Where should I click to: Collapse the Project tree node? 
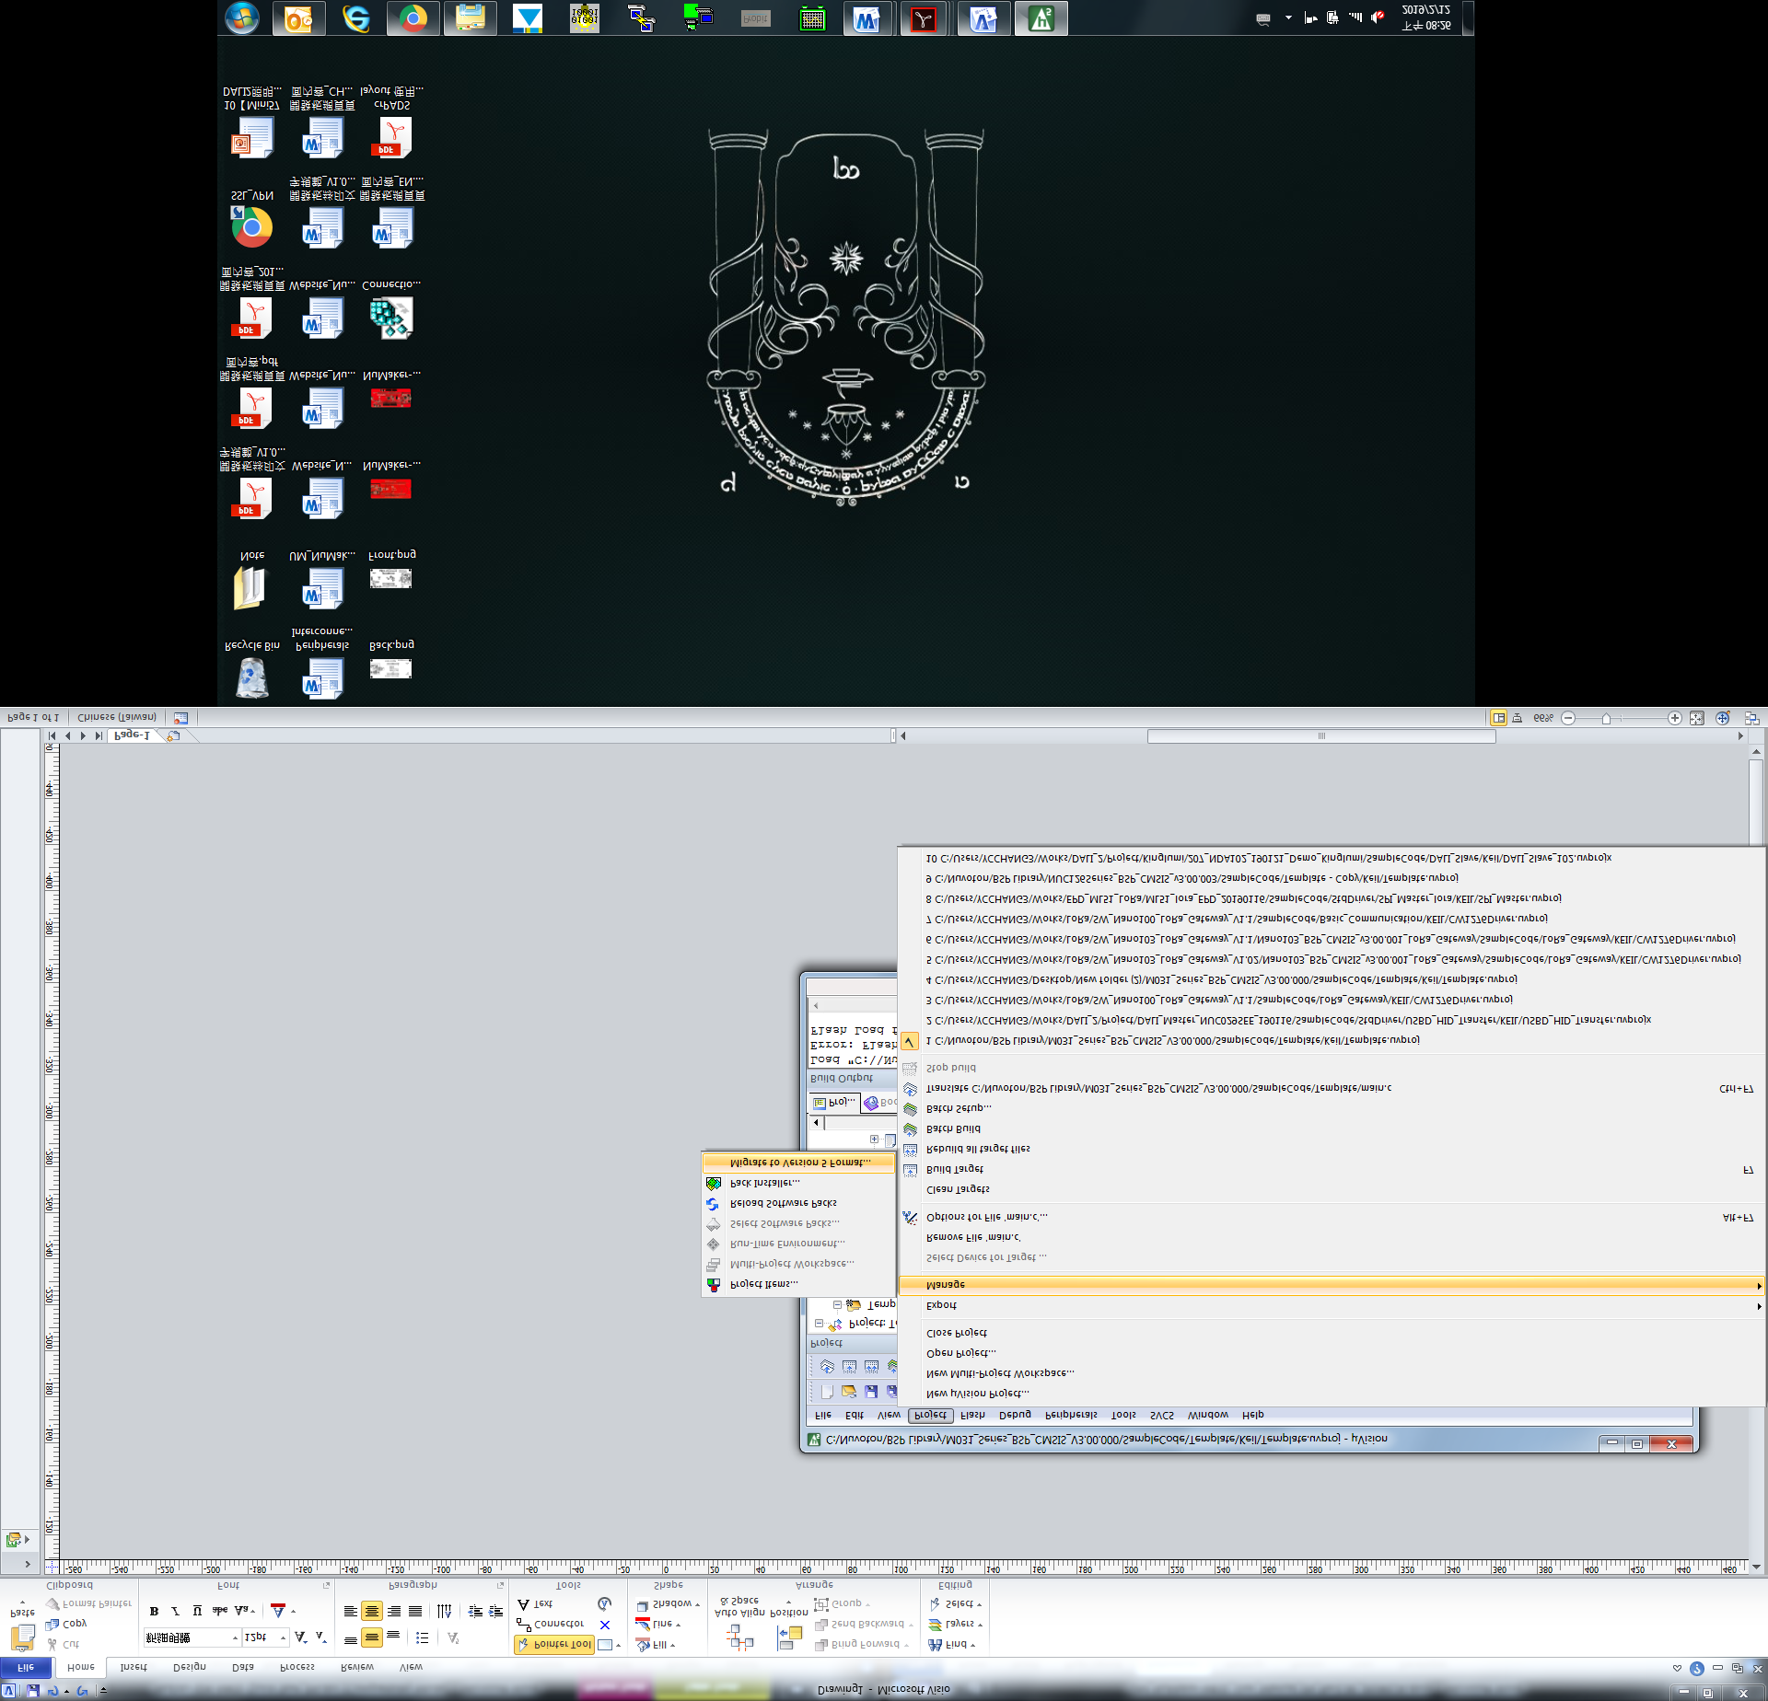tap(819, 1324)
